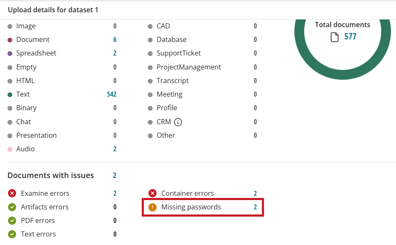Click the Artifacts errors green check icon
Image resolution: width=396 pixels, height=245 pixels.
click(x=12, y=207)
